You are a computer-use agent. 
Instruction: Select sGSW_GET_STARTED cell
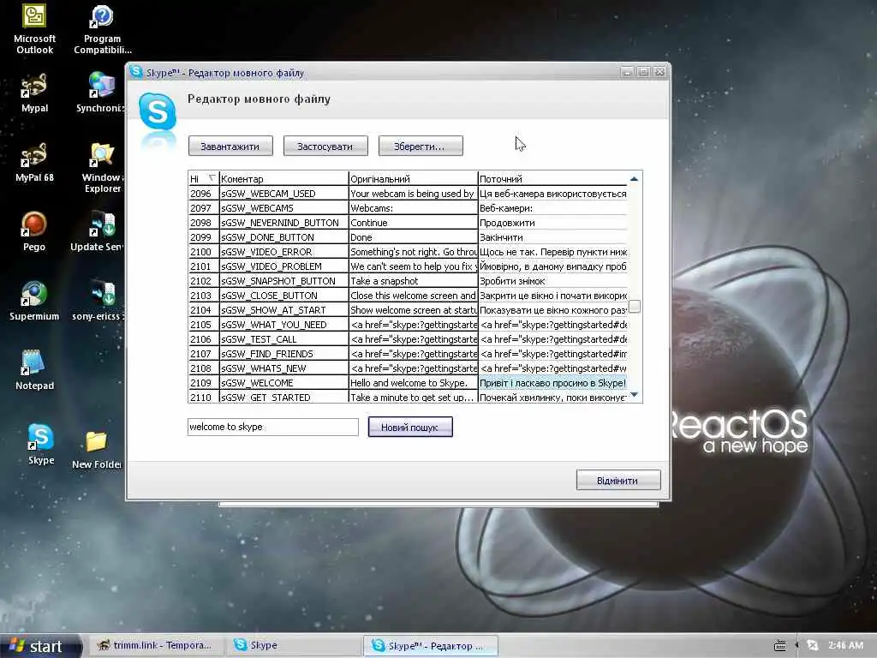pyautogui.click(x=283, y=397)
